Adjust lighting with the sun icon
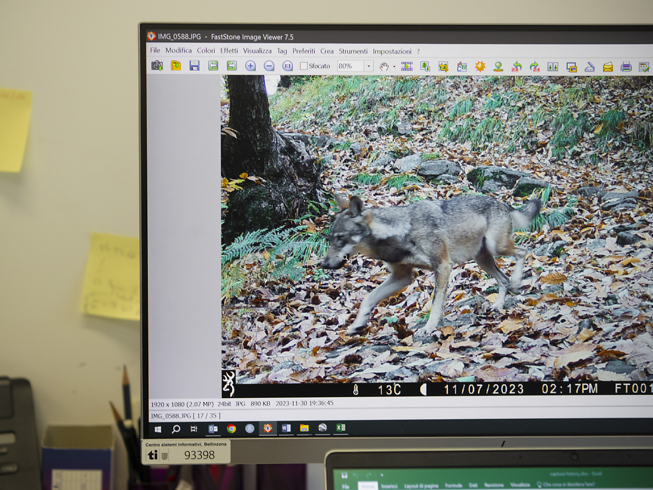653x490 pixels. pyautogui.click(x=480, y=66)
